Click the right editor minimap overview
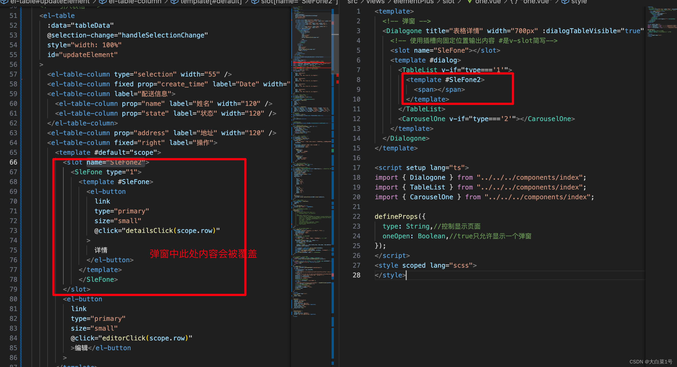 pyautogui.click(x=661, y=22)
